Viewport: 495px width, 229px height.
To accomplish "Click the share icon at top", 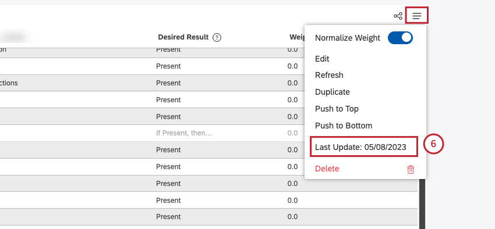I will (x=398, y=16).
